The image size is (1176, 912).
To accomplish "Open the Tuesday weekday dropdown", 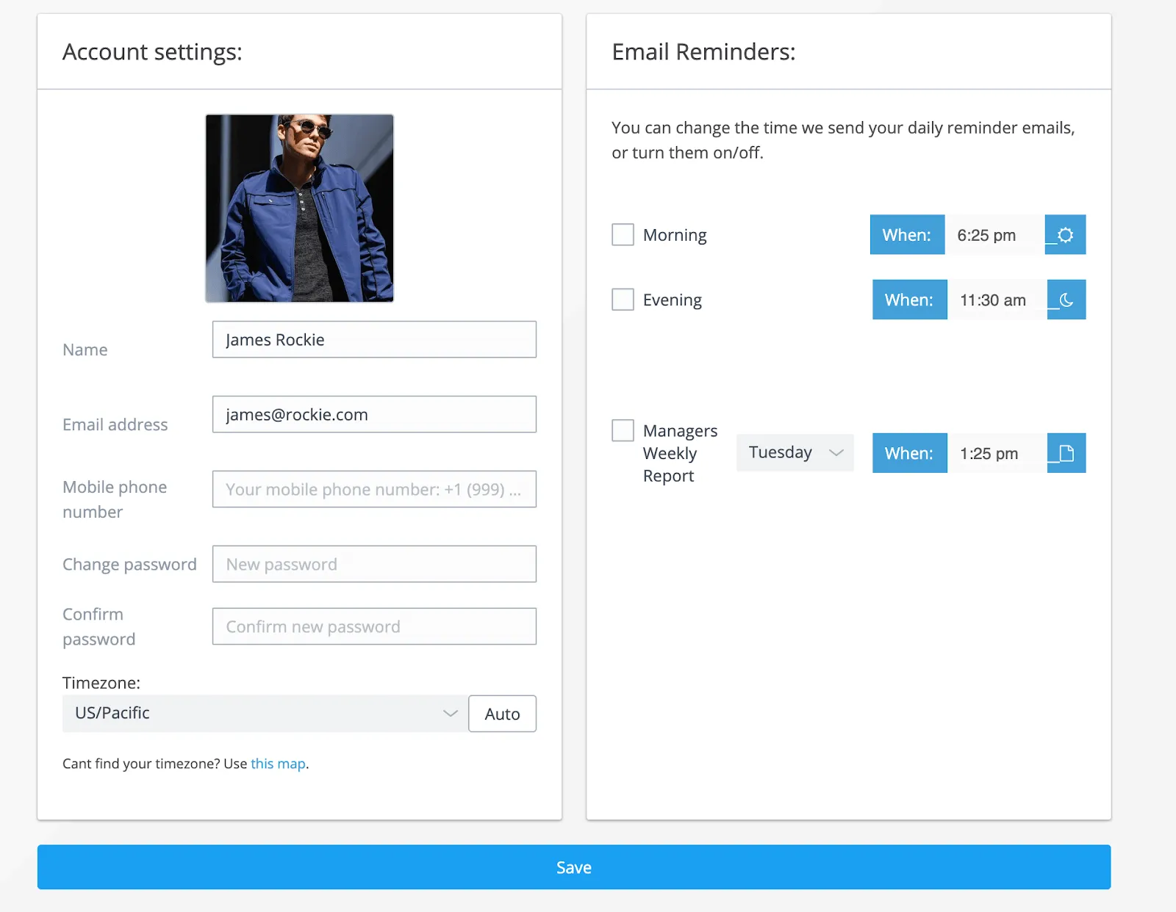I will pyautogui.click(x=795, y=452).
